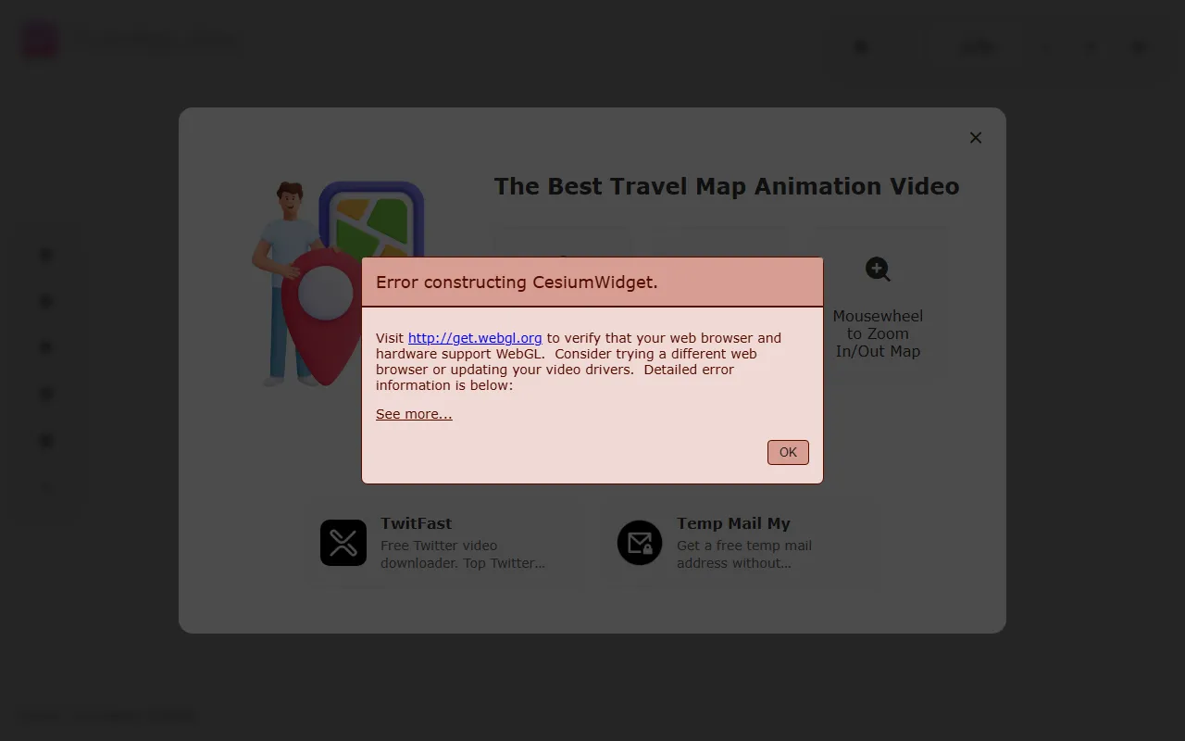Viewport: 1185px width, 741px height.
Task: Open the Temp Mail My title link
Action: 733,523
